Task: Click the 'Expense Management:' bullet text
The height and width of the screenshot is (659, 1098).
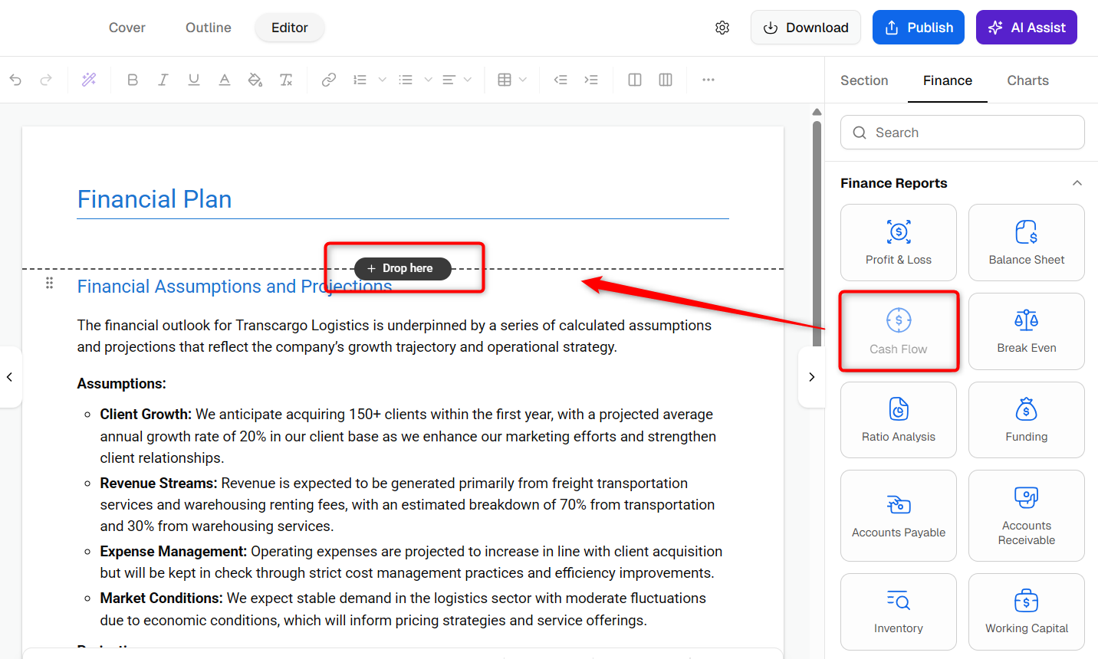Action: coord(173,552)
